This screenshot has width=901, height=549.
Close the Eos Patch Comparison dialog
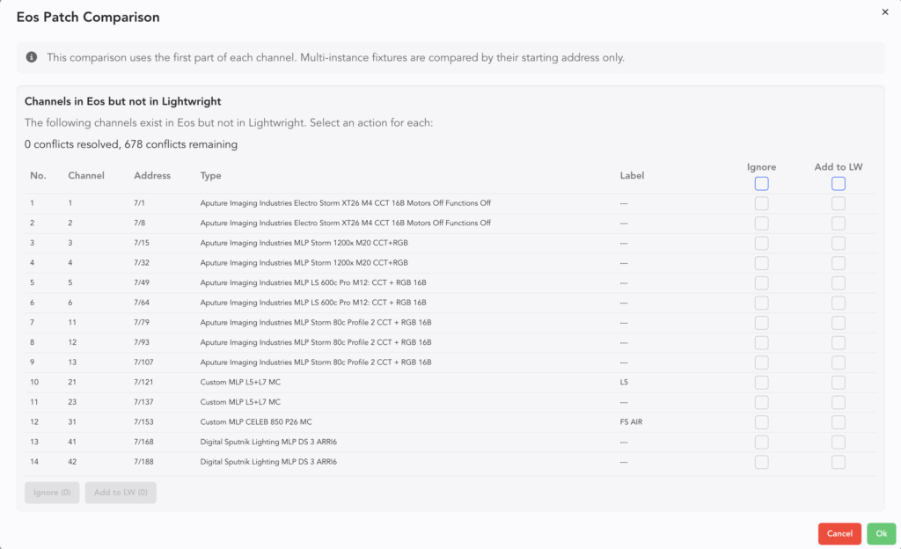click(885, 11)
